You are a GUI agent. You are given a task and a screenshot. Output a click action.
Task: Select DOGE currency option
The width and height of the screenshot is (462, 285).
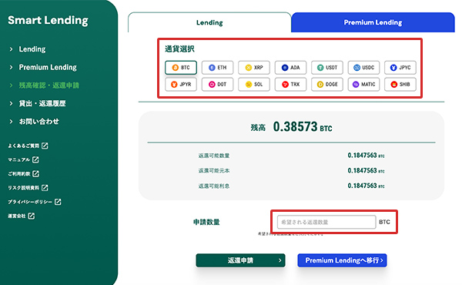pyautogui.click(x=327, y=84)
